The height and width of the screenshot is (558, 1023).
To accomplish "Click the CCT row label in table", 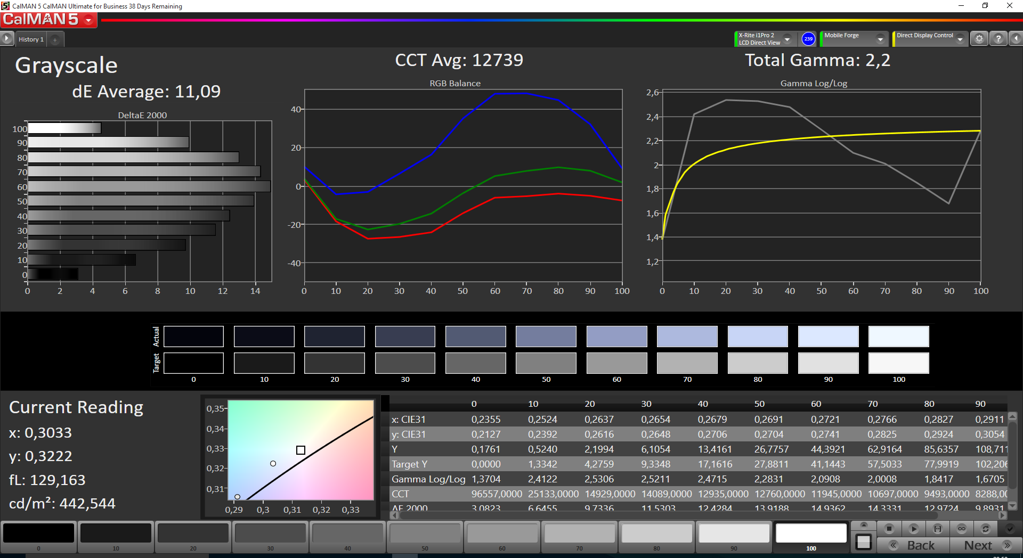I will click(x=400, y=494).
